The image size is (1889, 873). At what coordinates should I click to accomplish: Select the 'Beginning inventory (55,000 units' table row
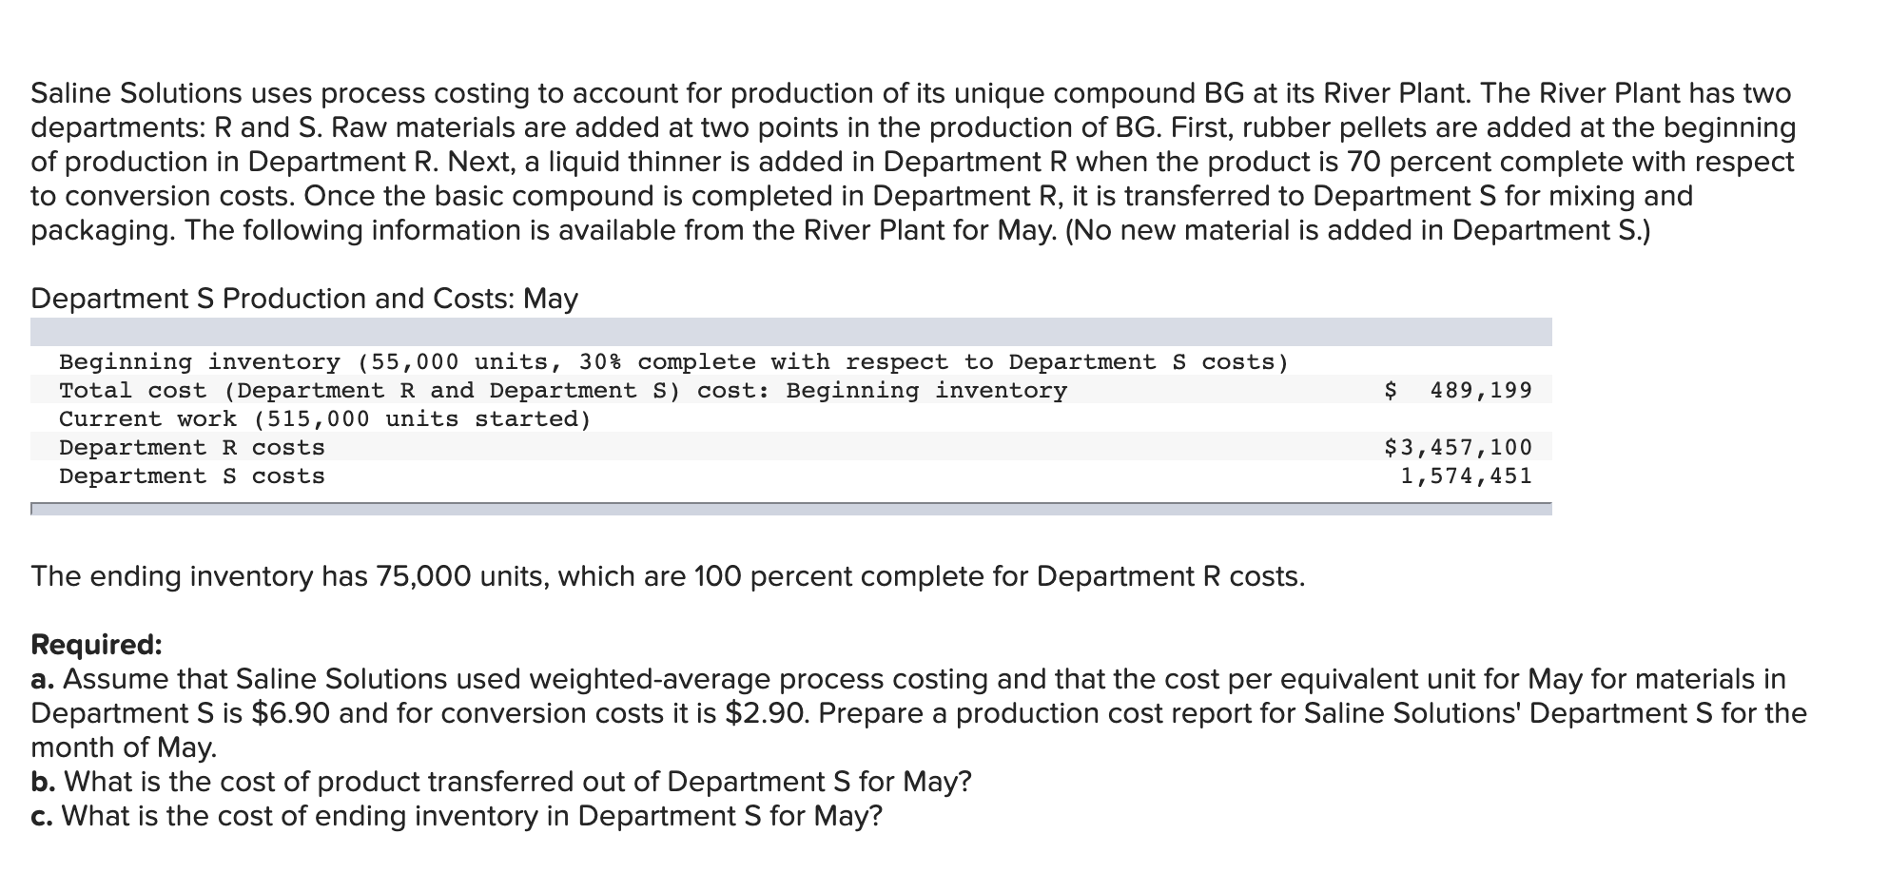(791, 361)
